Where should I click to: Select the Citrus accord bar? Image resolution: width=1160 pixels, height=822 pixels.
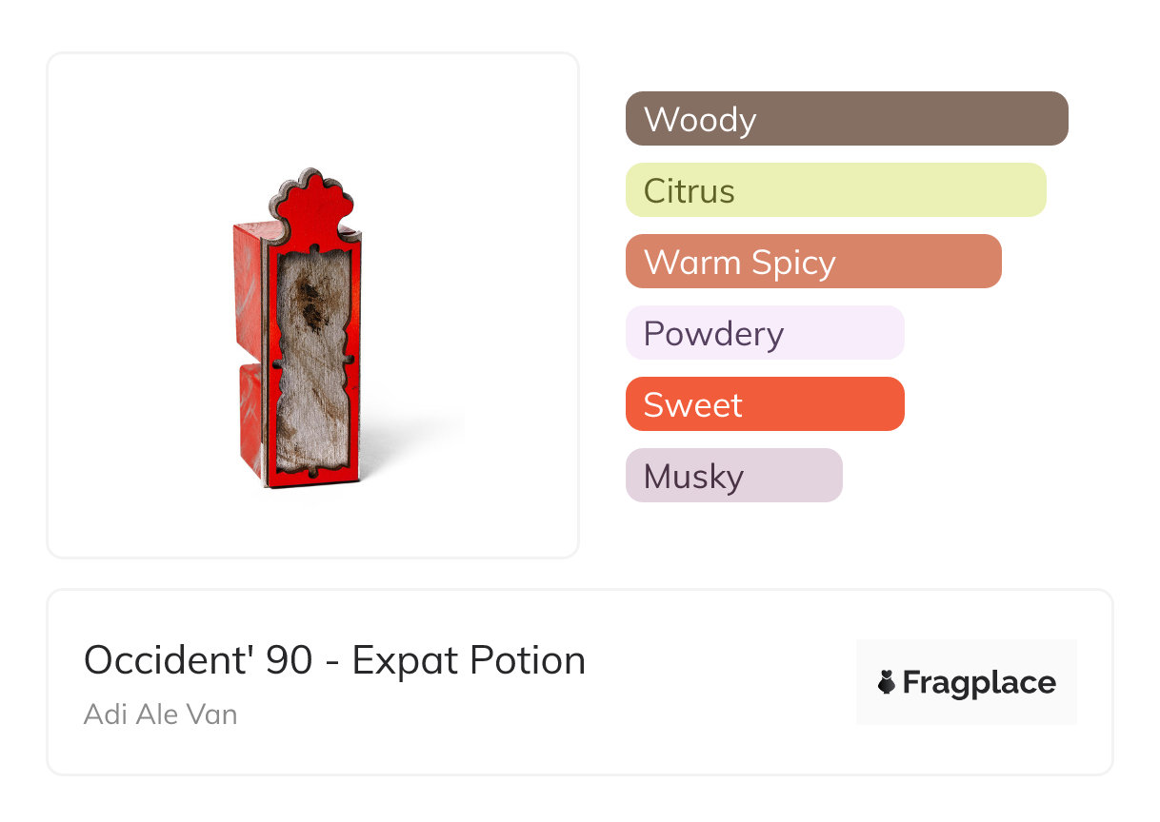pyautogui.click(x=835, y=190)
